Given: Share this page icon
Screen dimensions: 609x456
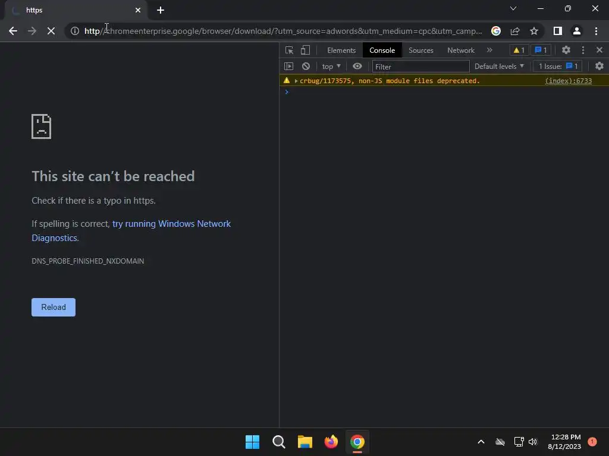Looking at the screenshot, I should click(515, 31).
